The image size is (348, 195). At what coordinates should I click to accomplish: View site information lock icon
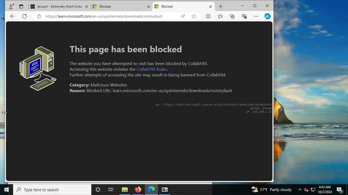point(39,16)
